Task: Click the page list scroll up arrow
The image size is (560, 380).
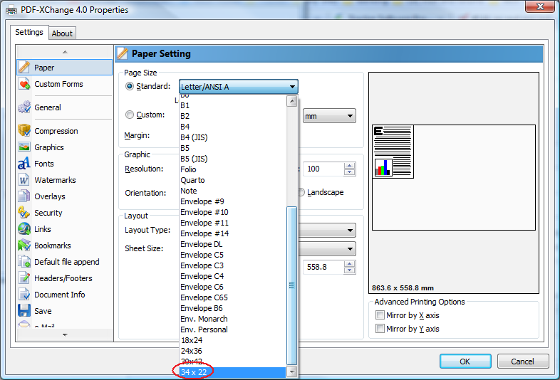Action: point(292,101)
